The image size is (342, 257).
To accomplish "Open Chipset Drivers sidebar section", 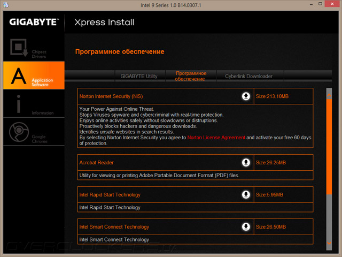I will tap(34, 48).
